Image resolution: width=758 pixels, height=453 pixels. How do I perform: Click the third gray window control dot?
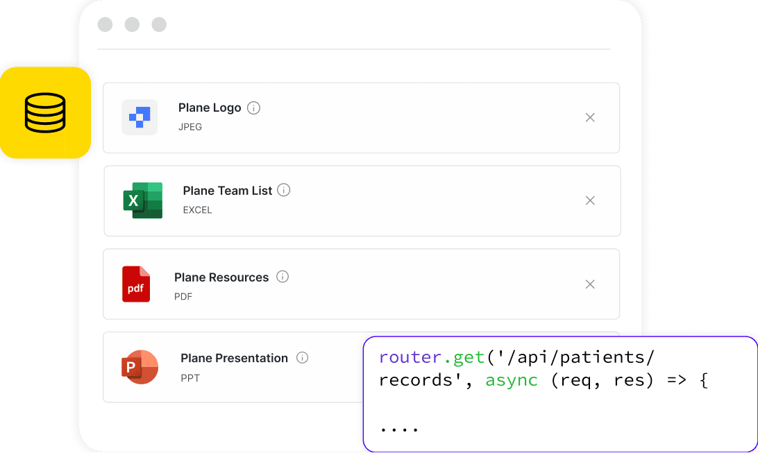tap(159, 25)
